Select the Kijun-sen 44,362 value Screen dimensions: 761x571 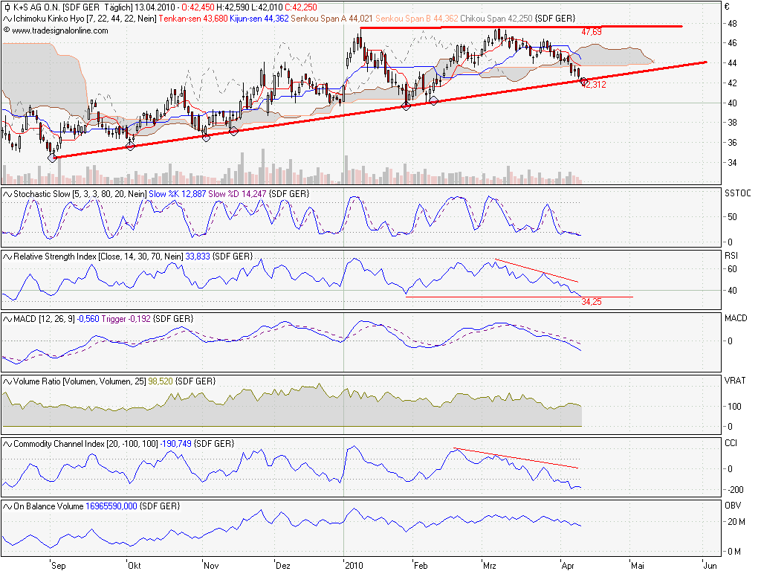[259, 19]
